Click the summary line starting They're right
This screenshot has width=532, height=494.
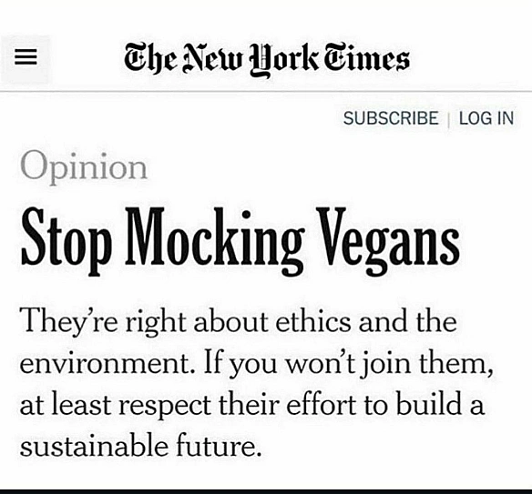click(x=238, y=323)
